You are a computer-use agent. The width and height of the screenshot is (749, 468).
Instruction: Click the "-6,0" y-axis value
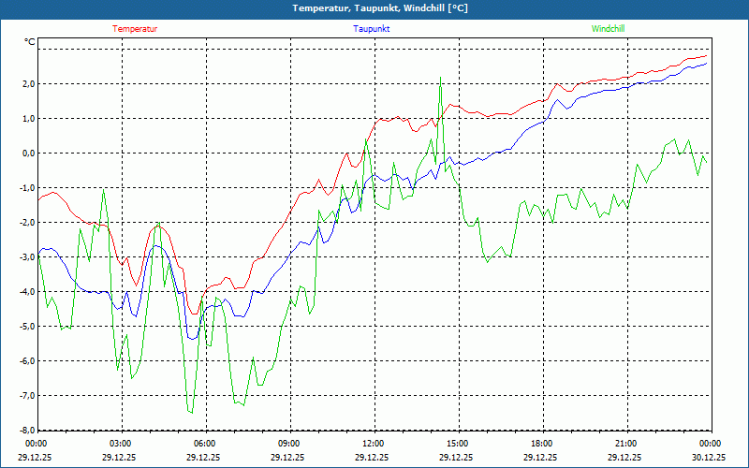(x=28, y=361)
